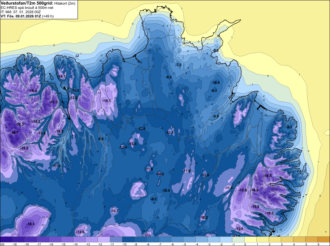
Task: Click the initialization time 'IT: Mið. 07. 01. 2026 00Z'
Action: [x=21, y=12]
